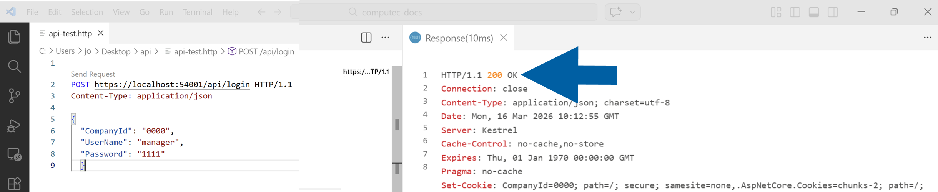
Task: Split the editor to the right
Action: [x=366, y=38]
